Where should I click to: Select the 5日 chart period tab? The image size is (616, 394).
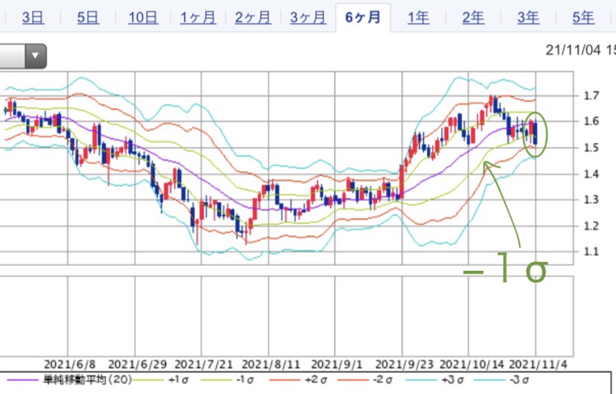[88, 17]
